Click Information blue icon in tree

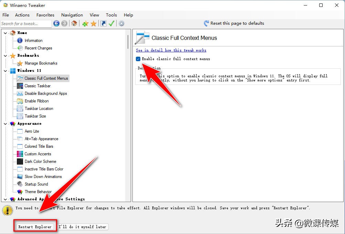tap(20, 41)
